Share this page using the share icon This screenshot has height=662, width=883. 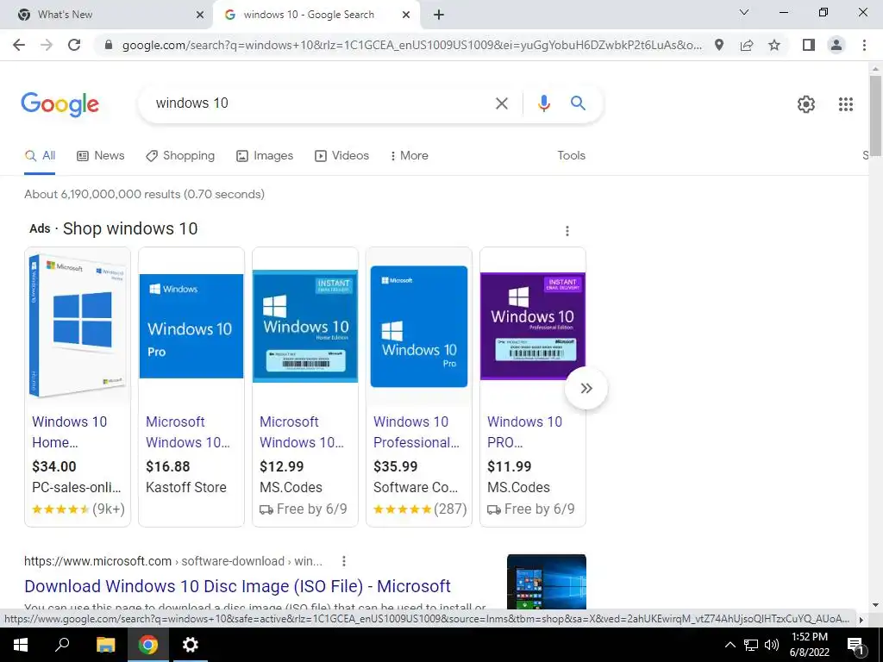click(747, 45)
